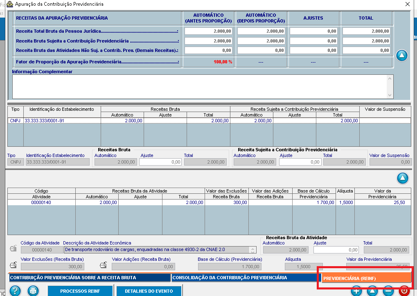Click spinner arrows on Descrição da Atividade Econômica
417x296 pixels.
pyautogui.click(x=253, y=250)
